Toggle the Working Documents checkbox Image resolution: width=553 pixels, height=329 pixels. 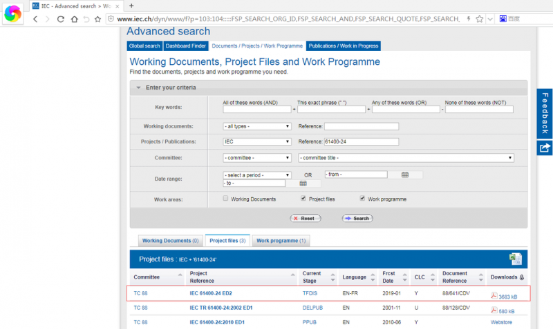click(x=225, y=199)
